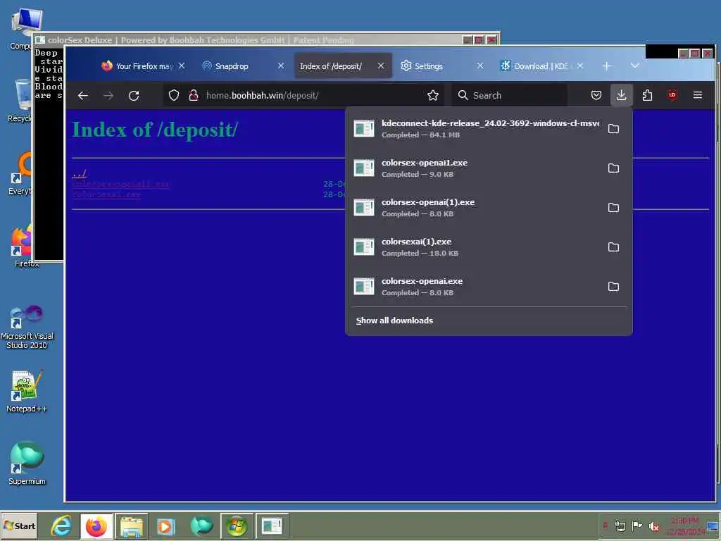The width and height of the screenshot is (721, 541).
Task: Open the Save to Pocket icon
Action: (596, 95)
